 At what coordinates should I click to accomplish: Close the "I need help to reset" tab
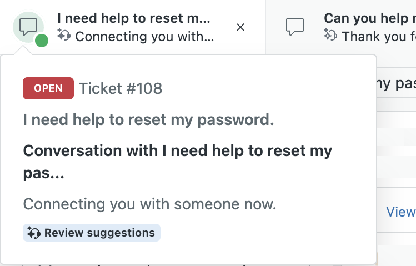coord(240,27)
